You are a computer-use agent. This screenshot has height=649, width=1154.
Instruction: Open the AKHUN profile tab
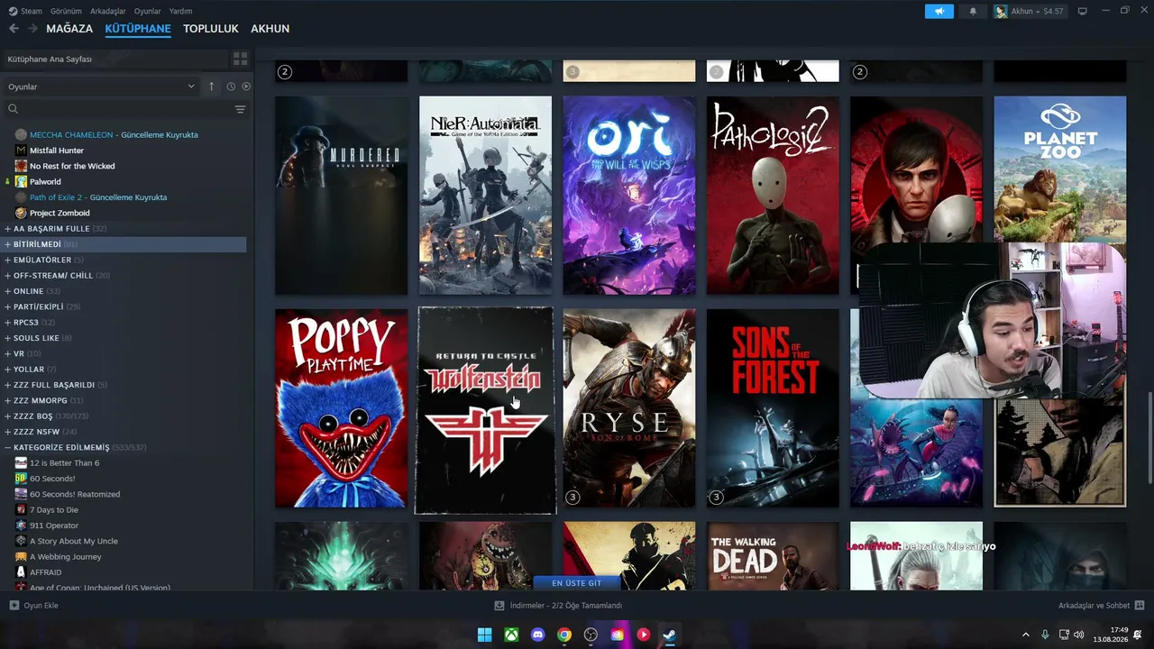pos(270,29)
